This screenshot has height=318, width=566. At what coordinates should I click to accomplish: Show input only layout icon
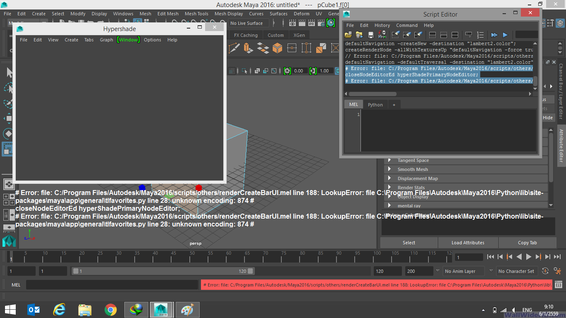pyautogui.click(x=444, y=35)
